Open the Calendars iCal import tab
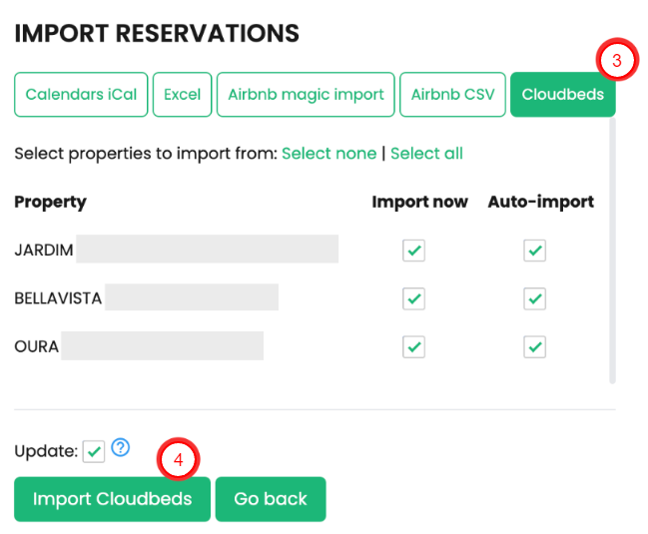The image size is (648, 534). [x=81, y=95]
